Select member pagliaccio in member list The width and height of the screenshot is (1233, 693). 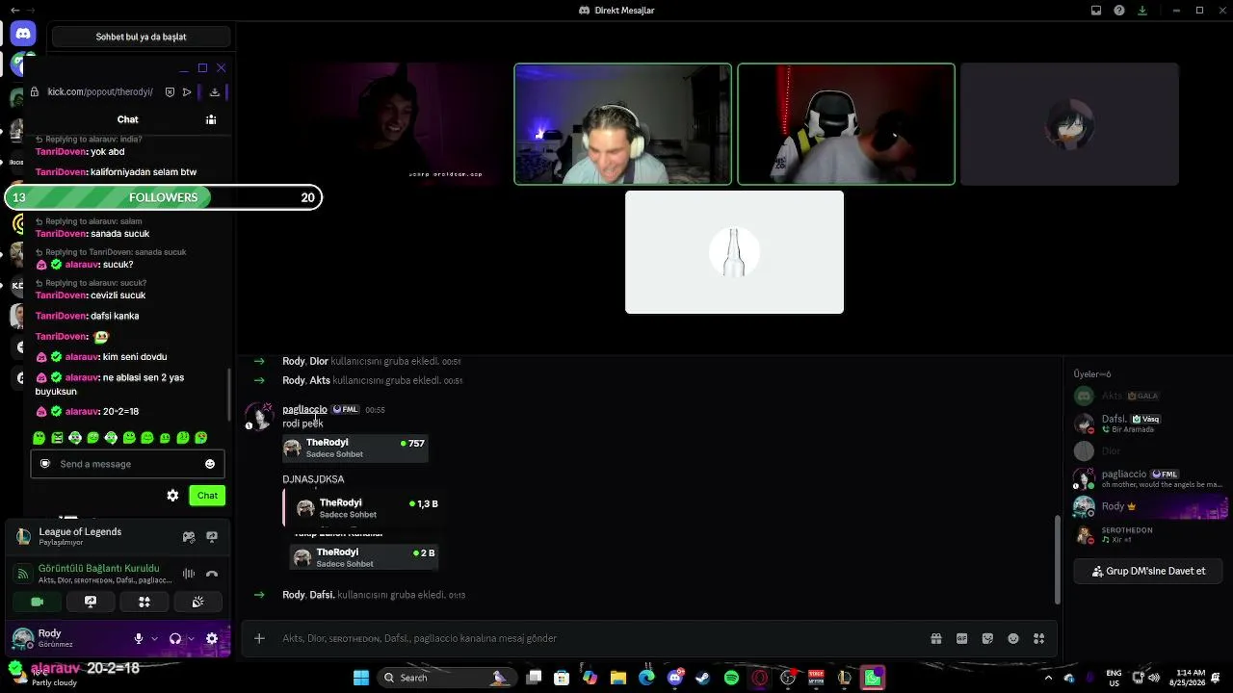[x=1148, y=478]
